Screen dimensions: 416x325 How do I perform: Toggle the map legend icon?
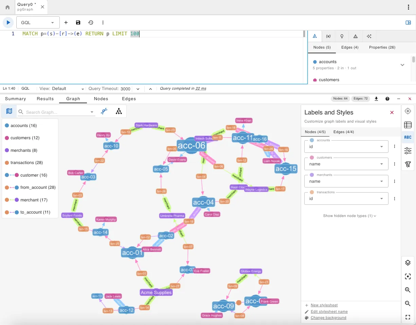pyautogui.click(x=9, y=111)
